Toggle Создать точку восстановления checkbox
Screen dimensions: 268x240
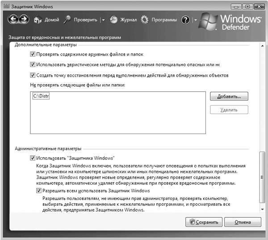(x=33, y=75)
